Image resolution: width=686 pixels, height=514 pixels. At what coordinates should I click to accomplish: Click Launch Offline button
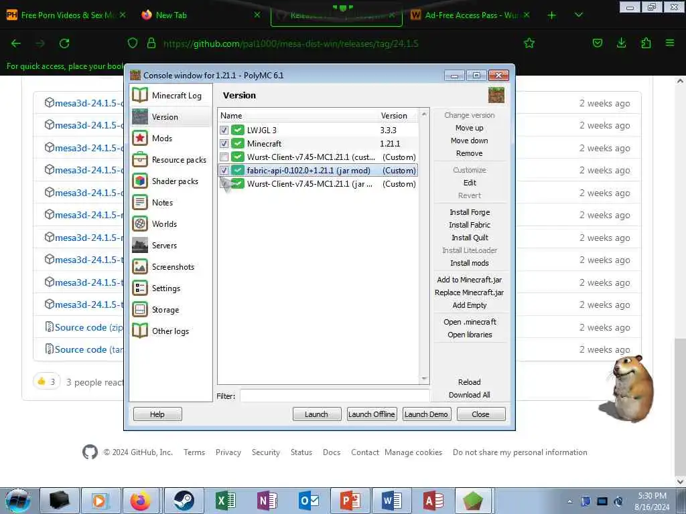click(371, 414)
